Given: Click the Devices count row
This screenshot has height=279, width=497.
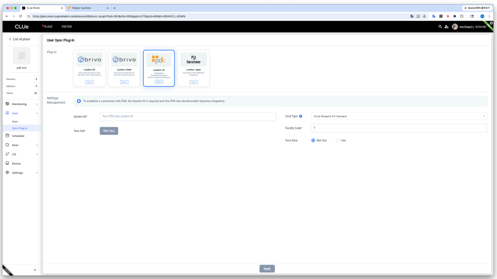Looking at the screenshot, I should (22, 79).
